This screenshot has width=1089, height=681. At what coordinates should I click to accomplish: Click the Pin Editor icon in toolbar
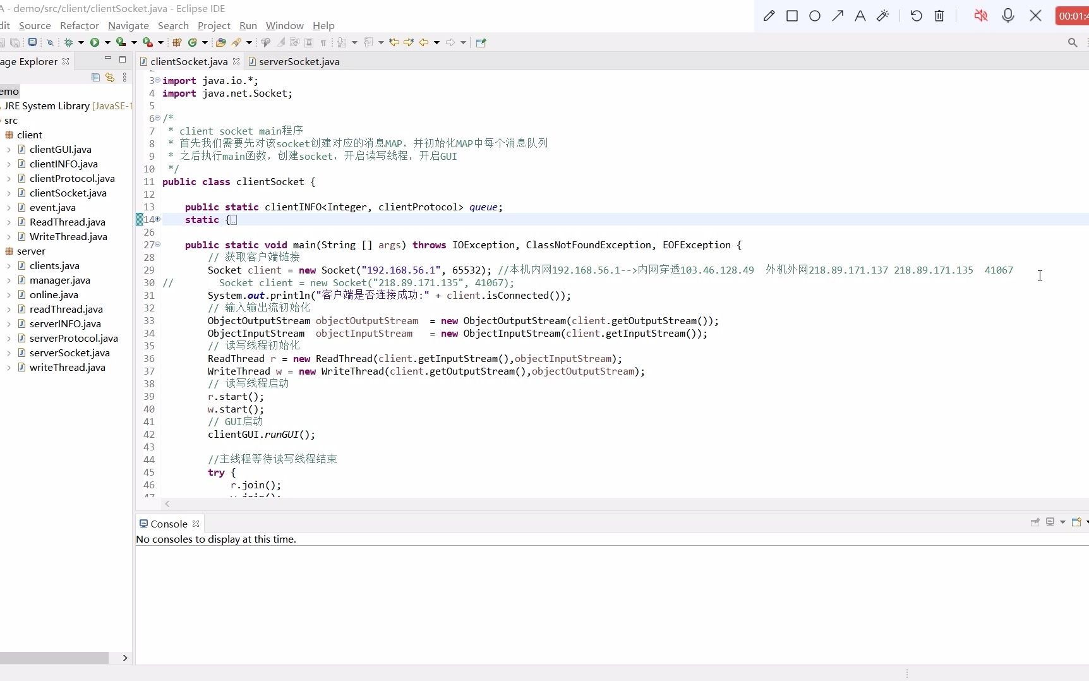(x=481, y=42)
